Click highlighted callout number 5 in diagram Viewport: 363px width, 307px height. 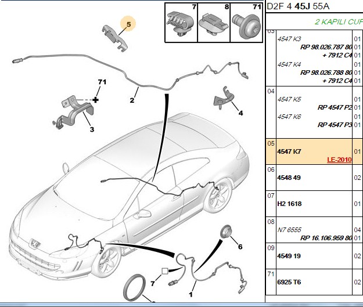coord(128,24)
